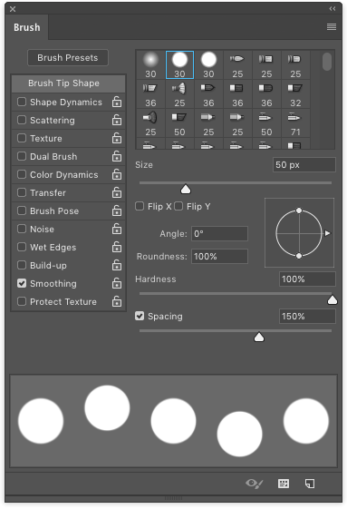Lock the Protect Texture setting

coord(117,301)
